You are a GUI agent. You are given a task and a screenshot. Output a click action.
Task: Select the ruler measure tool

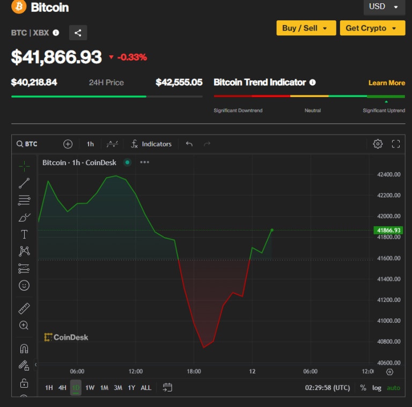(x=24, y=309)
